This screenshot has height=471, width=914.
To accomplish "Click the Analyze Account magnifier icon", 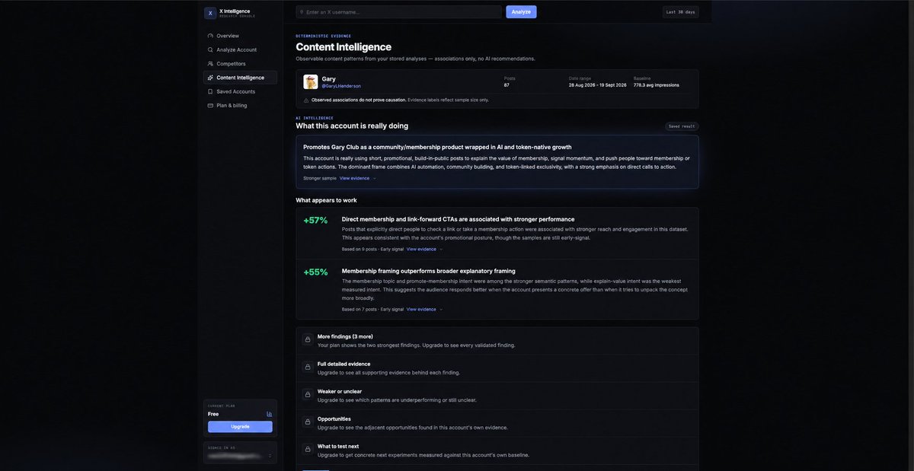I will pos(210,49).
